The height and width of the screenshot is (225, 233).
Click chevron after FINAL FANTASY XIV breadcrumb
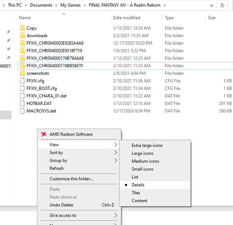[164, 5]
